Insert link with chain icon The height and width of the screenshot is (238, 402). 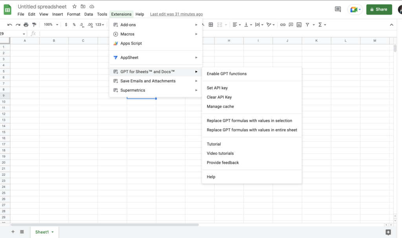(283, 25)
